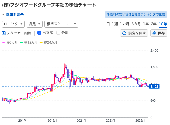Click the yellow 移24カ月 legend swatch
The image size is (170, 125).
[41, 43]
